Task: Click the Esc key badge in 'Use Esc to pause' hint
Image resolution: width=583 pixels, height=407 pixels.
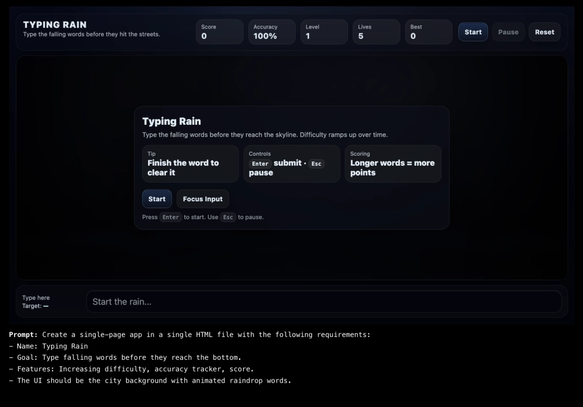Action: pos(228,217)
